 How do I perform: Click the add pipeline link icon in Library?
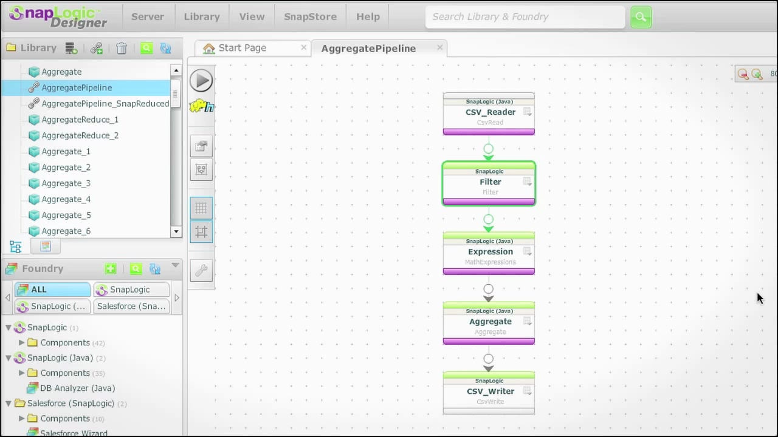[97, 48]
